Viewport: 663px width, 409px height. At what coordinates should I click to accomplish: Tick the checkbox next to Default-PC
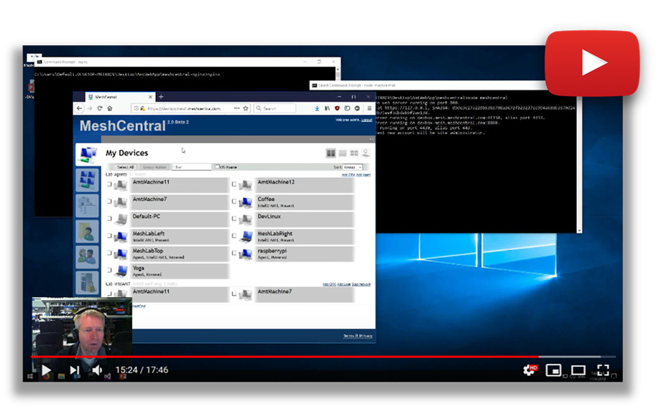point(109,218)
